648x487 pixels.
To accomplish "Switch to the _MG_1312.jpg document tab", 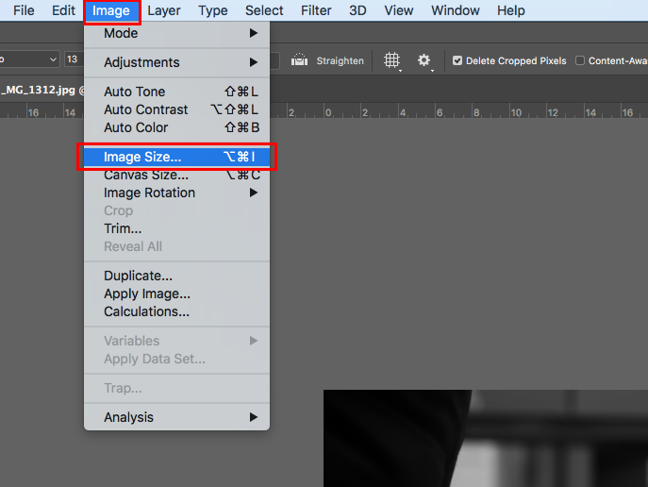I will (40, 91).
